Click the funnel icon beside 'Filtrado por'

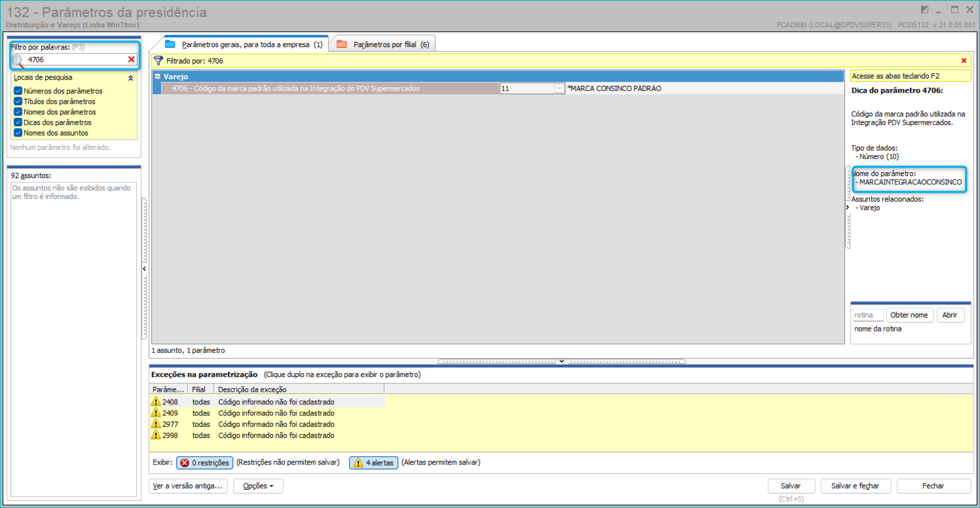(x=158, y=61)
